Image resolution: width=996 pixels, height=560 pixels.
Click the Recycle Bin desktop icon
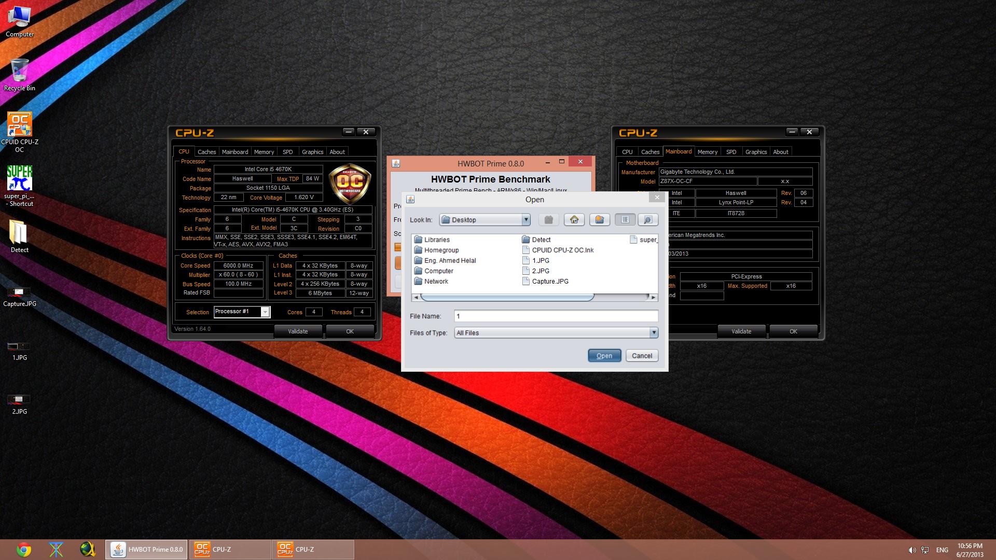pyautogui.click(x=20, y=75)
